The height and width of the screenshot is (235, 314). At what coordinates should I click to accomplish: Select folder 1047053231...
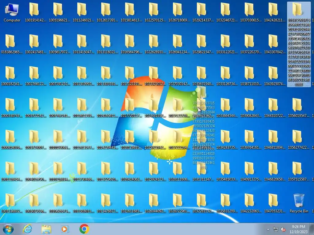pyautogui.click(x=275, y=203)
